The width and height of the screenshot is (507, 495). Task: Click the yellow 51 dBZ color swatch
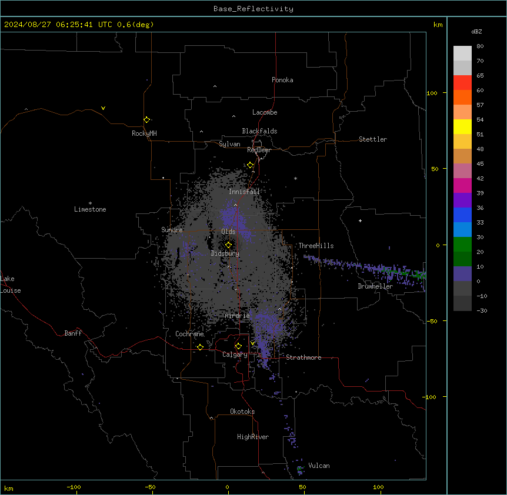(462, 126)
